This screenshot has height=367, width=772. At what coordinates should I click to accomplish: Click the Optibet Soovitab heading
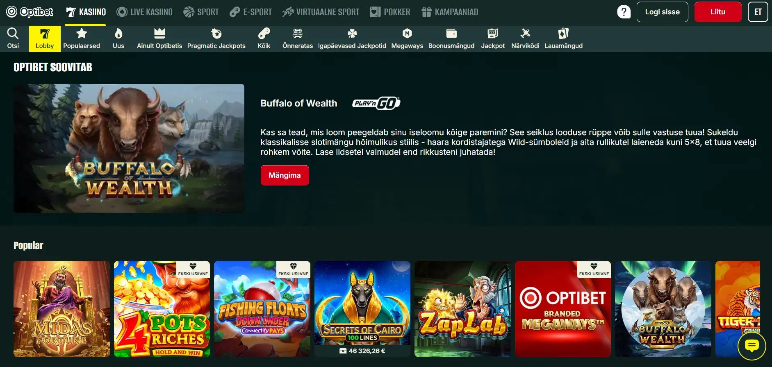(x=53, y=67)
